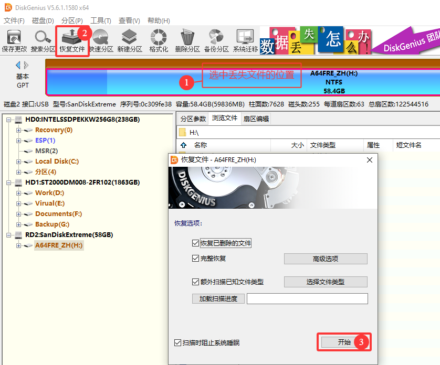
Task: Uncheck Recover Deleted Files (恢复已删除的文件)
Action: click(196, 243)
